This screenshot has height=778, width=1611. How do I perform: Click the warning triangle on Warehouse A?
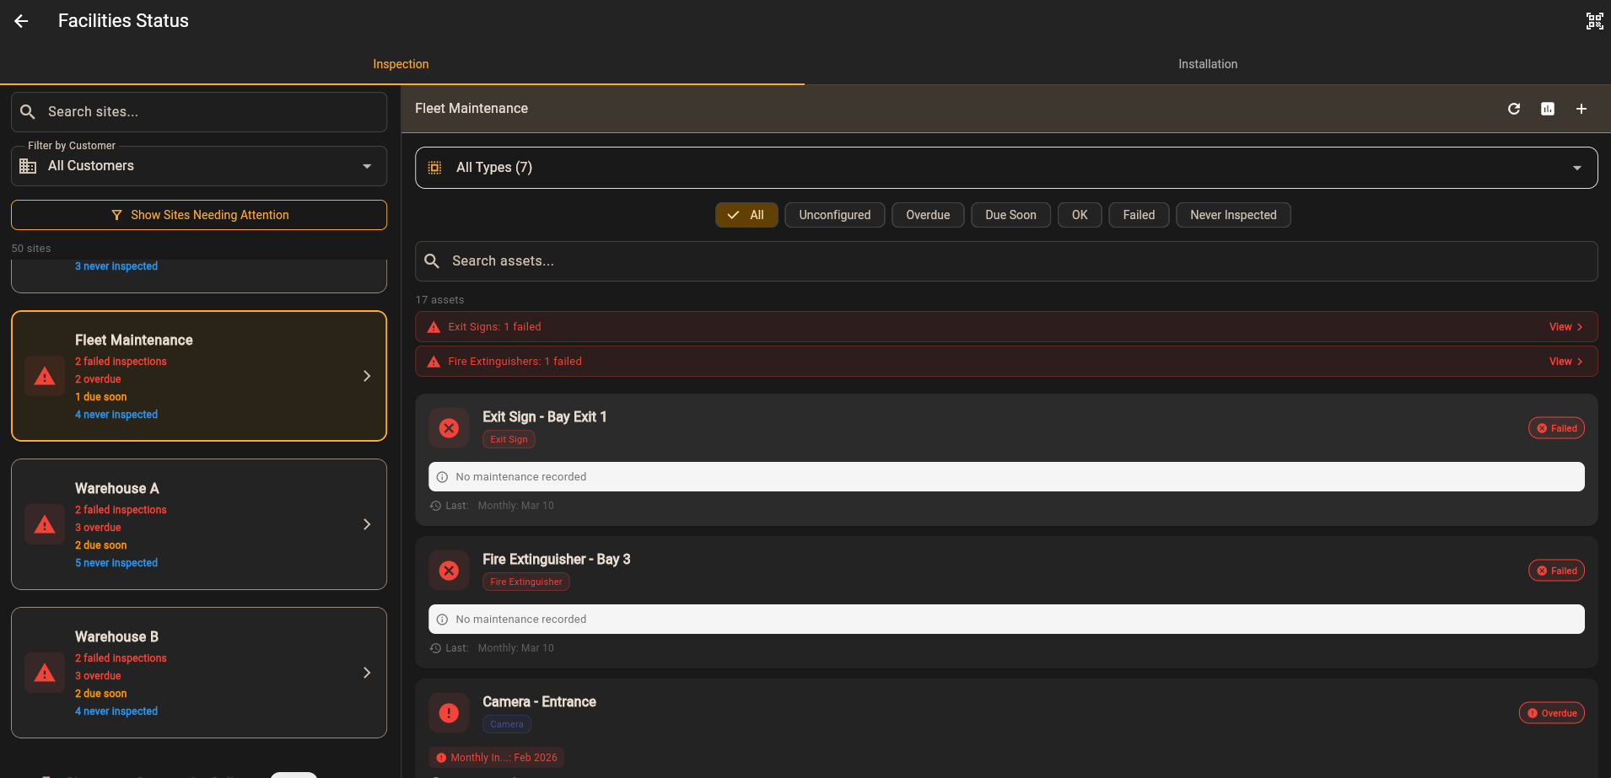coord(44,524)
